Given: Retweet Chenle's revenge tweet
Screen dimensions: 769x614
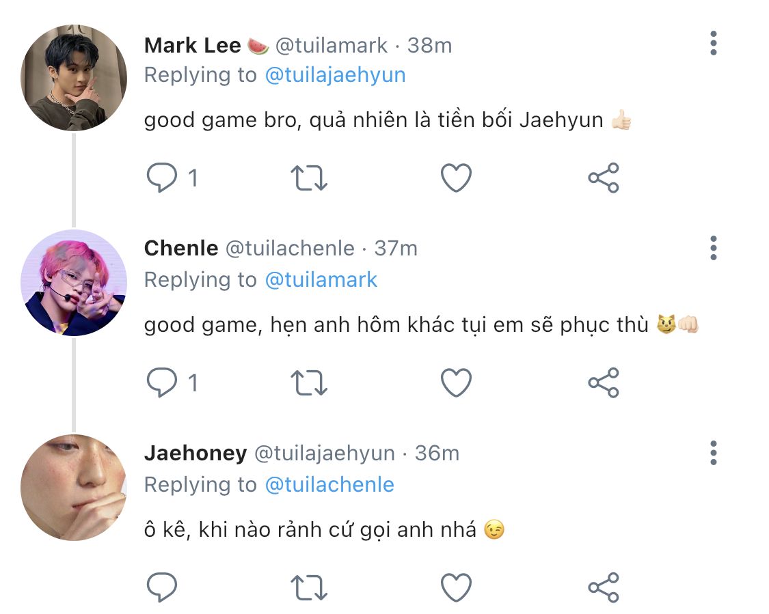Looking at the screenshot, I should (x=309, y=382).
